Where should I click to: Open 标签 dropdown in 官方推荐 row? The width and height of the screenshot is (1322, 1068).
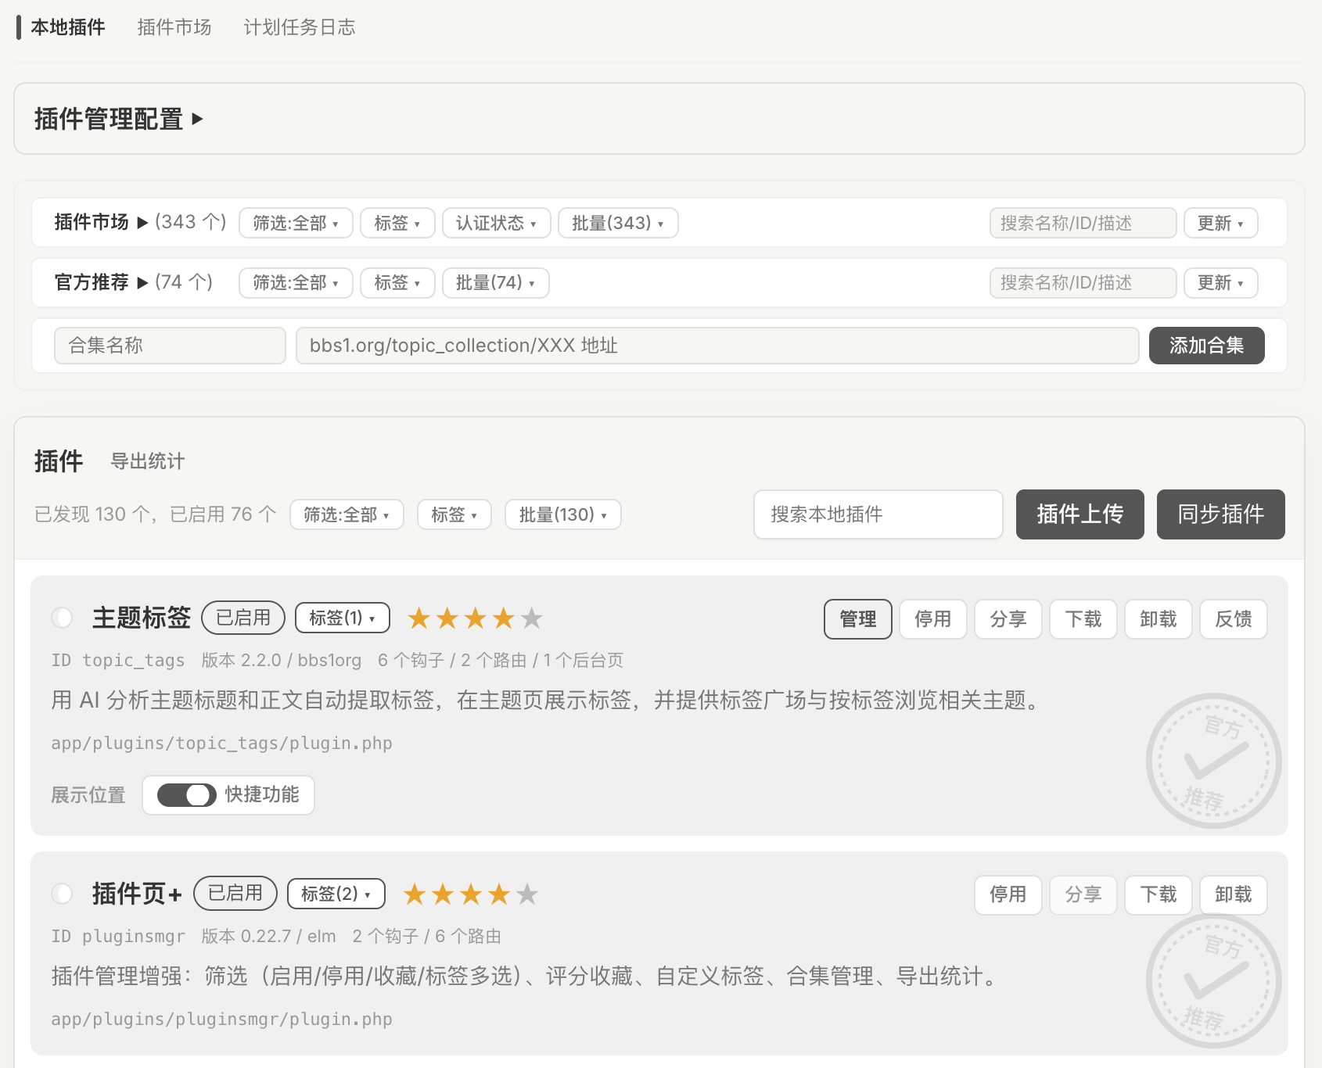click(x=397, y=282)
